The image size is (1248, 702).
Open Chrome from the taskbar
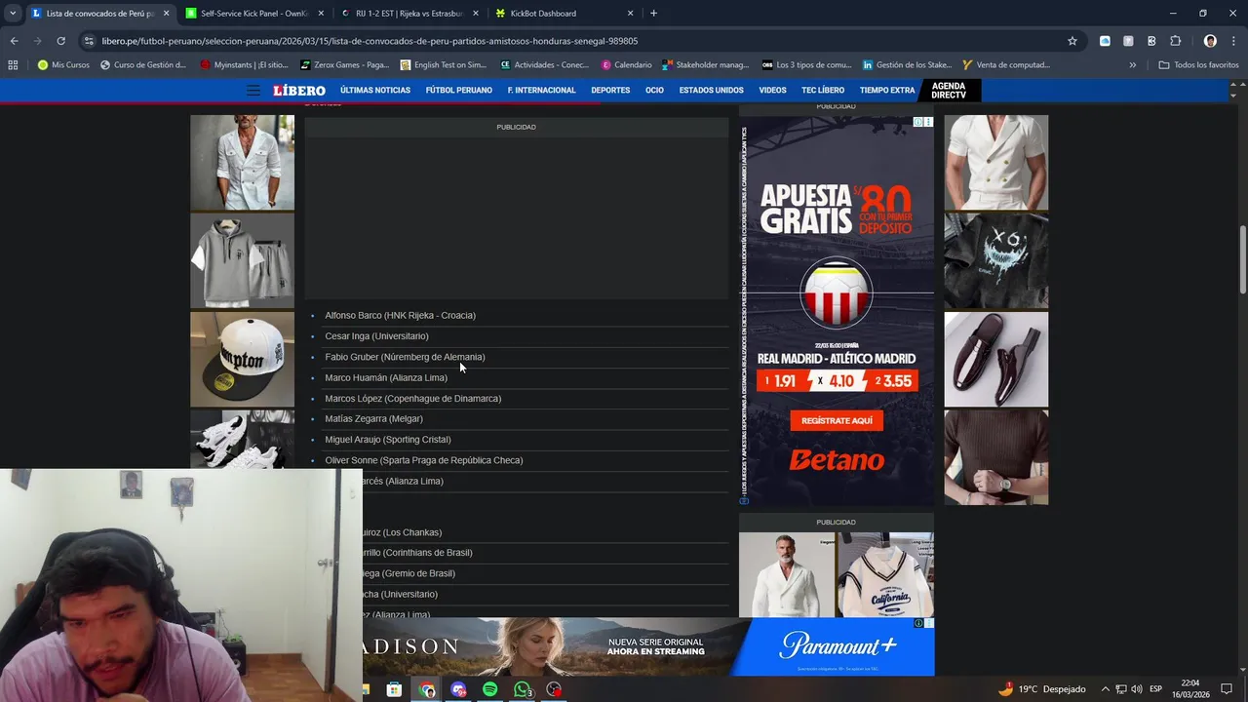click(x=427, y=689)
